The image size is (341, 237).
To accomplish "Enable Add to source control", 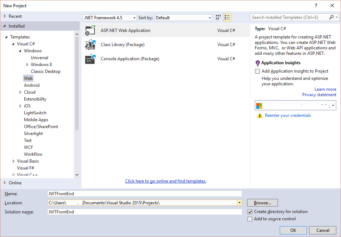I will coord(250,219).
